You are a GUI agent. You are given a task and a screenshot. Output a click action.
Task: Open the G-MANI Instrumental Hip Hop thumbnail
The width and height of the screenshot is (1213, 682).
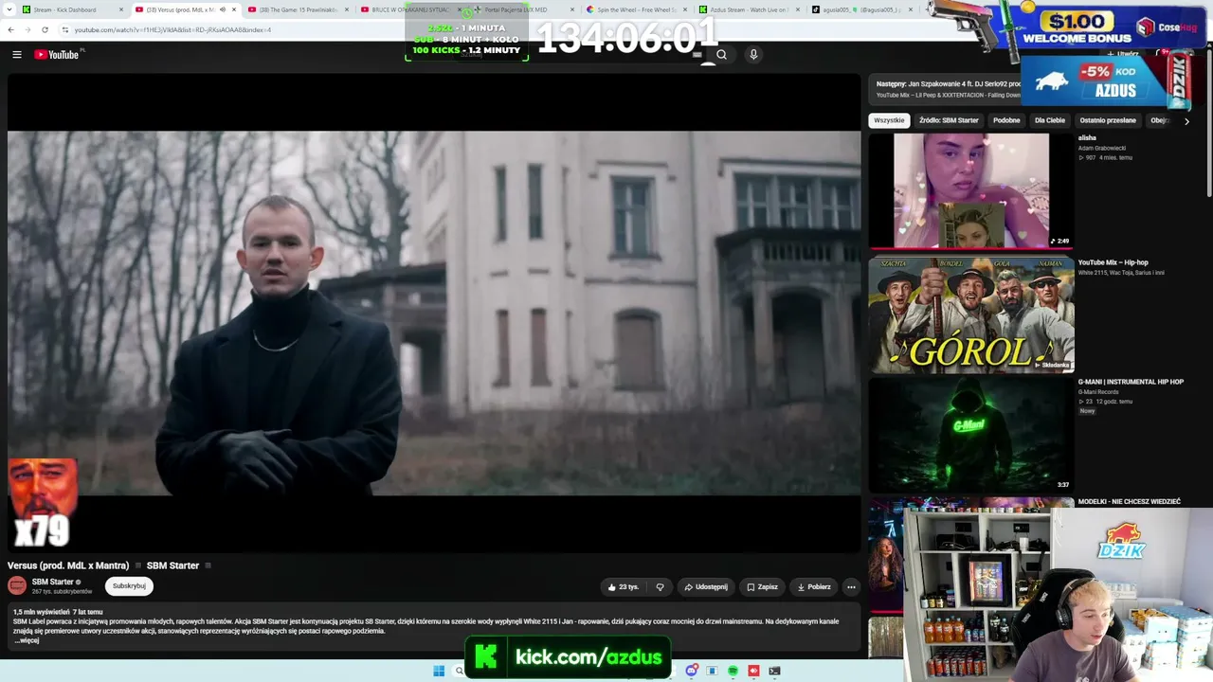pos(971,436)
